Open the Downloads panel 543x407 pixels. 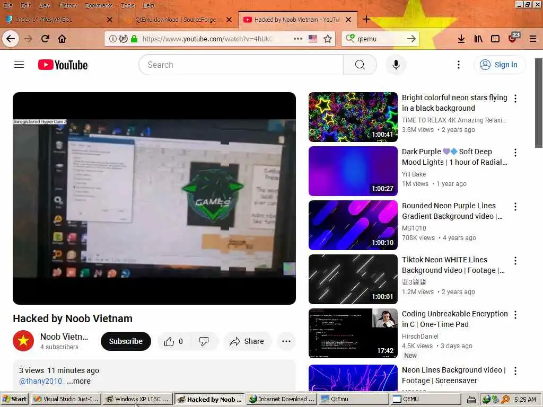pos(461,39)
